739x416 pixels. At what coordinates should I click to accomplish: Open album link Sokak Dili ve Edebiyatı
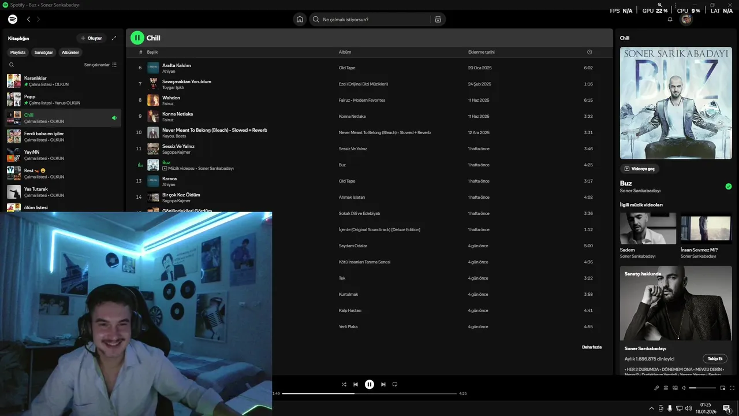pyautogui.click(x=359, y=213)
